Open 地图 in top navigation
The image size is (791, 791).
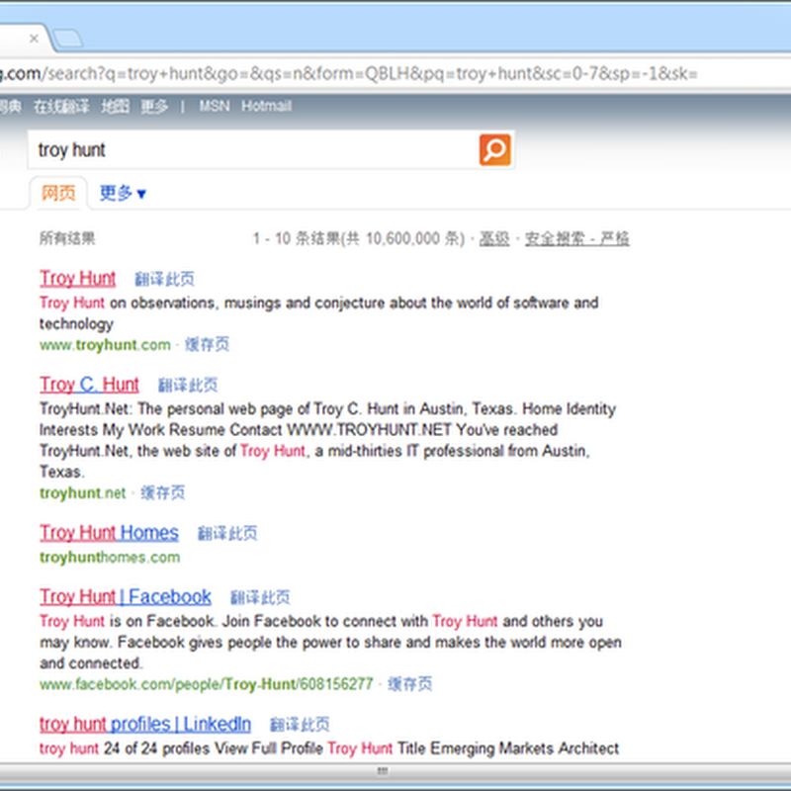(115, 107)
